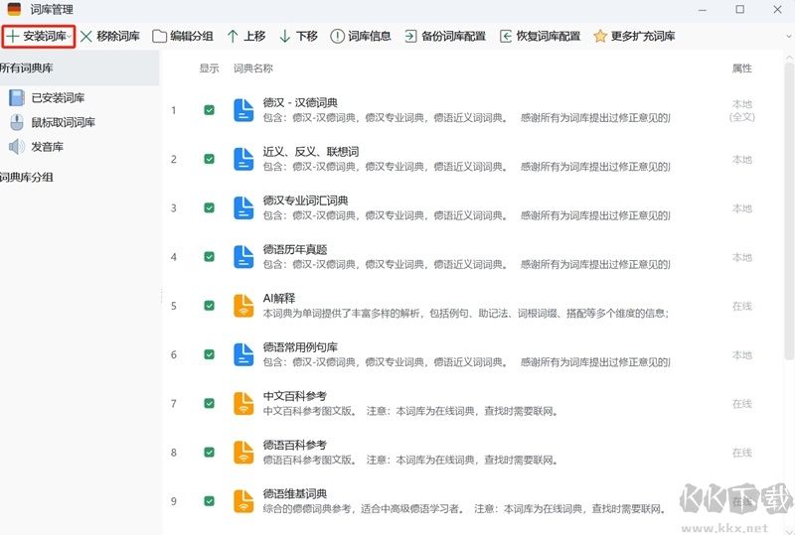Expand the 安装词库 dropdown arrow
The height and width of the screenshot is (535, 795).
click(70, 37)
